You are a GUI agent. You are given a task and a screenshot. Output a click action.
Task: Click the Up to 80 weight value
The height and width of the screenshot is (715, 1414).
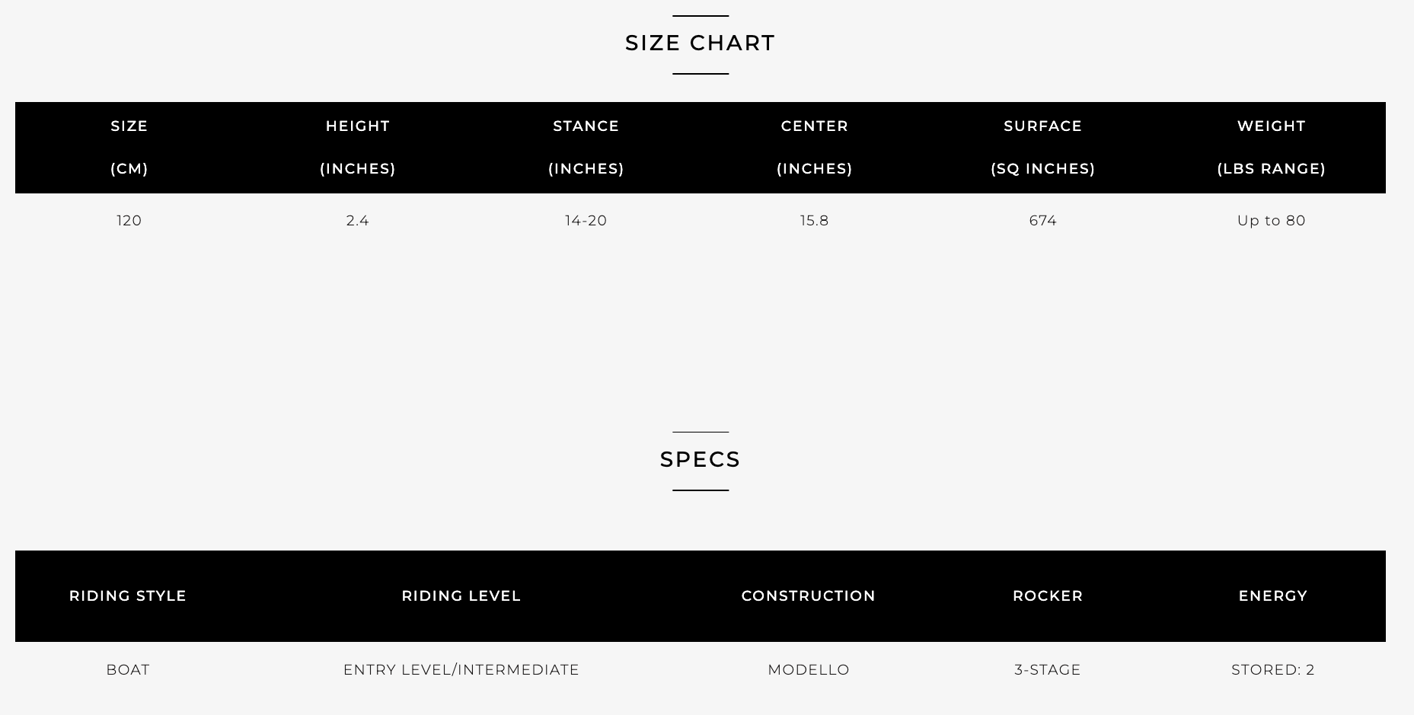pos(1272,221)
